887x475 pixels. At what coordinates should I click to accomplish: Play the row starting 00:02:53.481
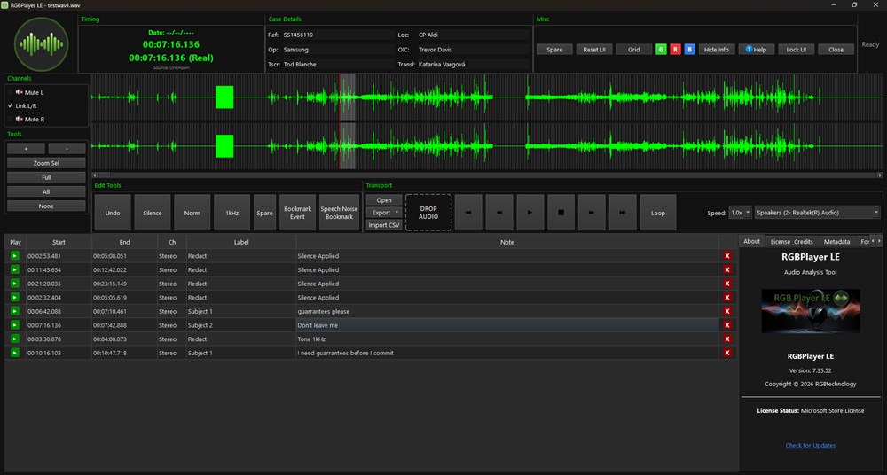[15, 255]
